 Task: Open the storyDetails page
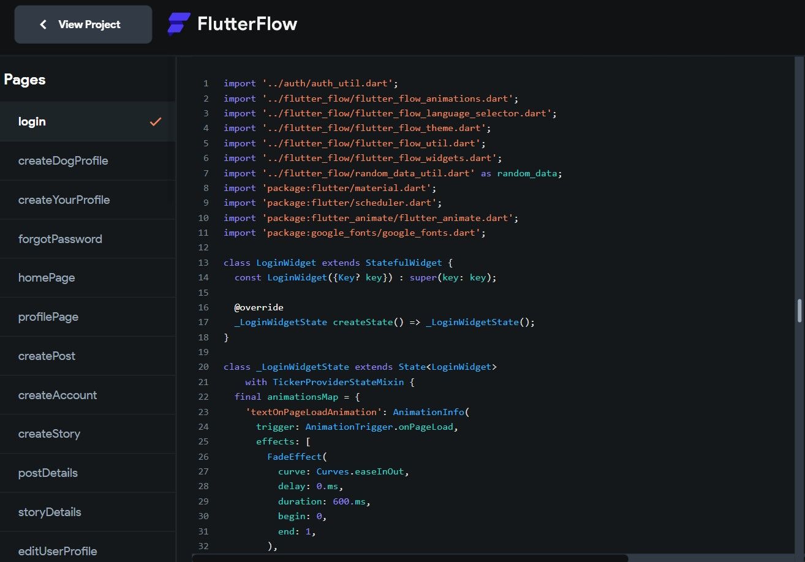click(x=50, y=512)
